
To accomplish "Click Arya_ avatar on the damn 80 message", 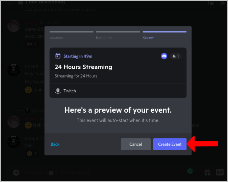I will coord(14,26).
